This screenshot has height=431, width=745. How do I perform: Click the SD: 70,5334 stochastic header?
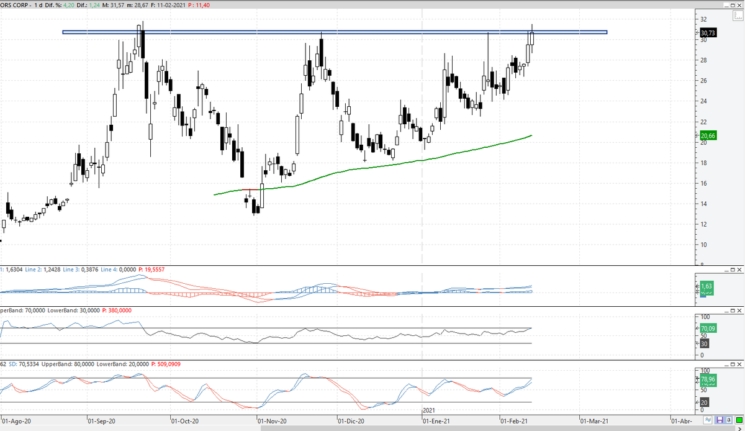point(22,364)
